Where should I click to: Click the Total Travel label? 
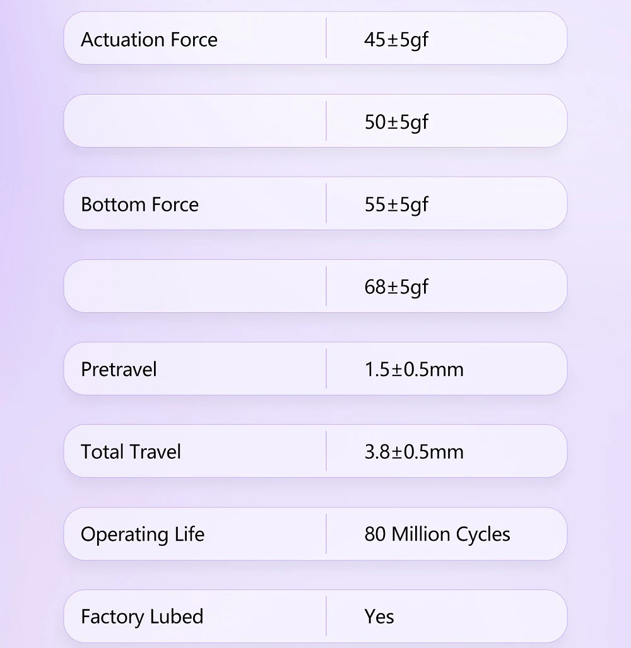click(131, 452)
